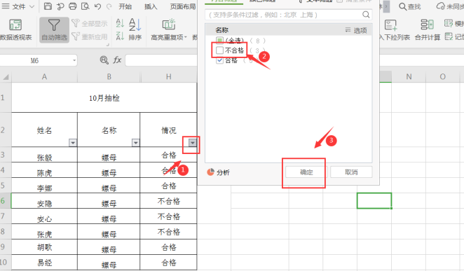
Task: Click cell containing 张虎
Action: (44, 232)
